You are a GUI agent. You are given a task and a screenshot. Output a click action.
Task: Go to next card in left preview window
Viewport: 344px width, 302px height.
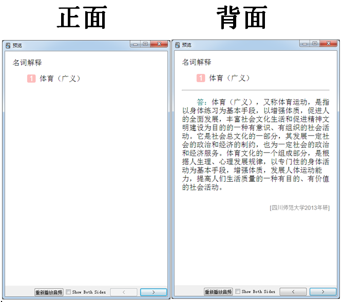154,292
